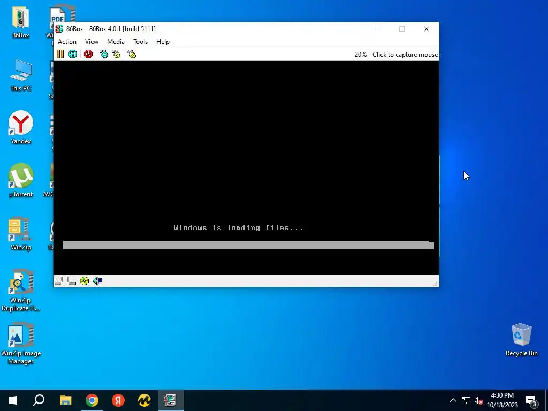Show hidden system tray icons
This screenshot has width=548, height=411.
(453, 400)
